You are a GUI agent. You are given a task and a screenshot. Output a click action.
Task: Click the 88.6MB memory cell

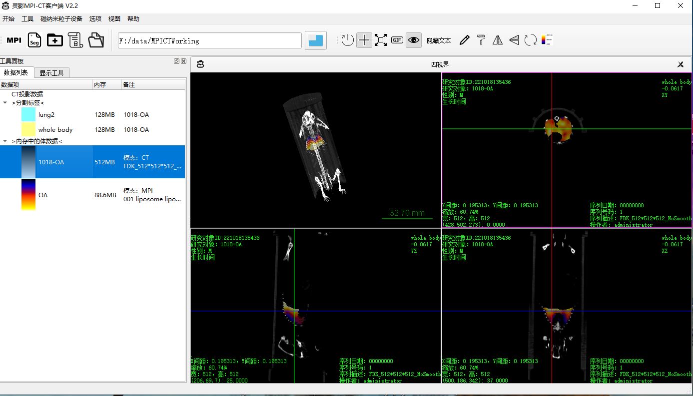[105, 195]
